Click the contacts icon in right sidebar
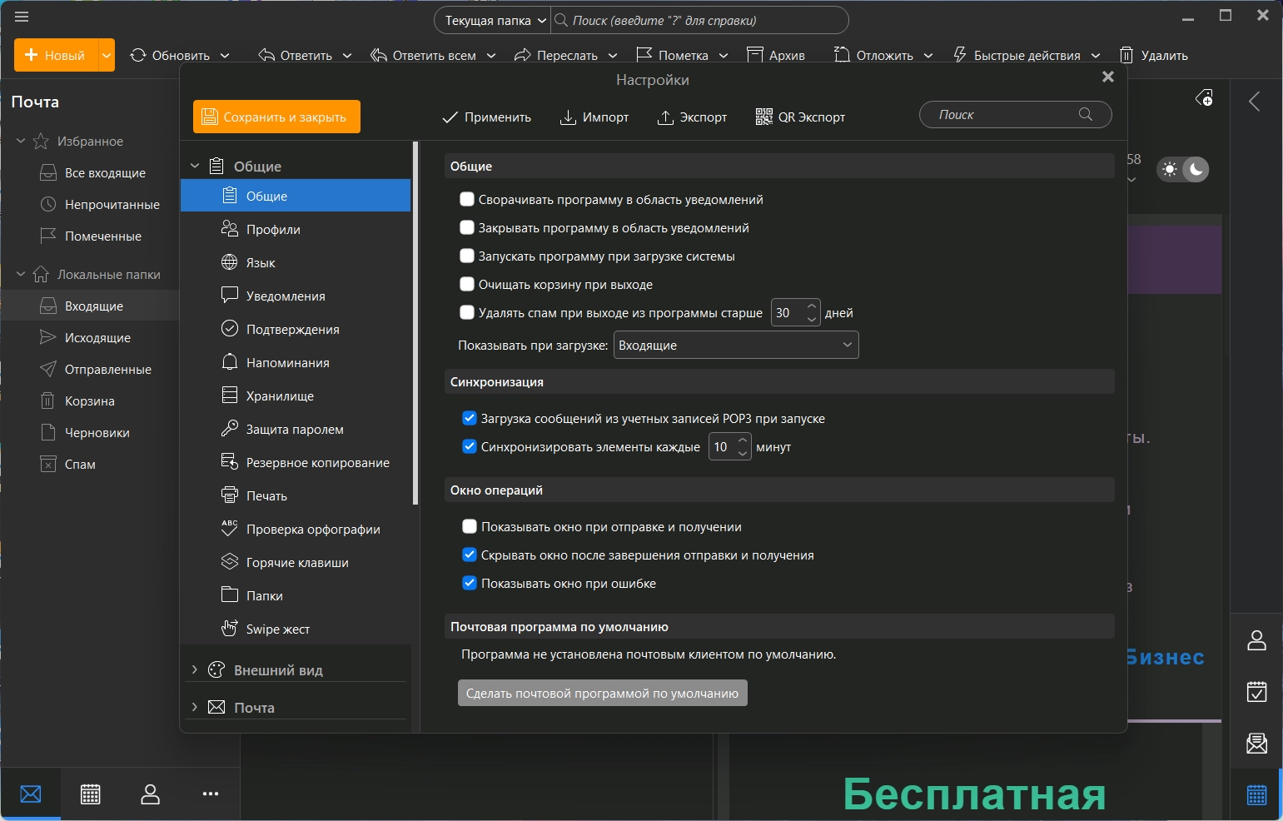 click(1257, 640)
